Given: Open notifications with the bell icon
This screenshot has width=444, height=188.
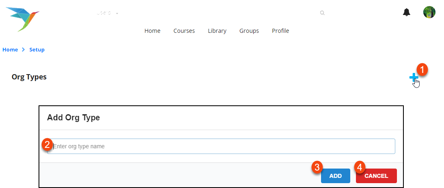Looking at the screenshot, I should point(407,13).
